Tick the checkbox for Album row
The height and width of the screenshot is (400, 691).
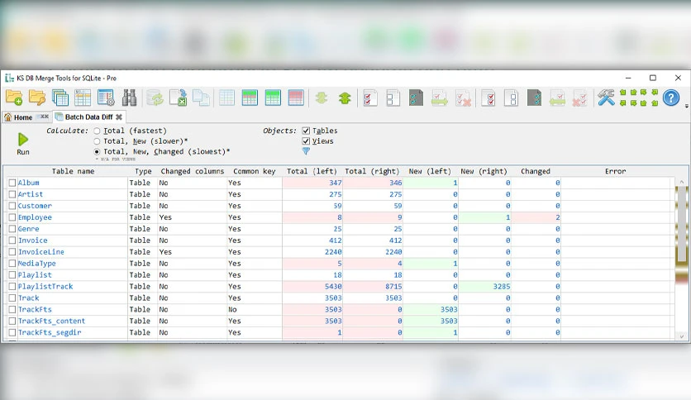tap(12, 183)
